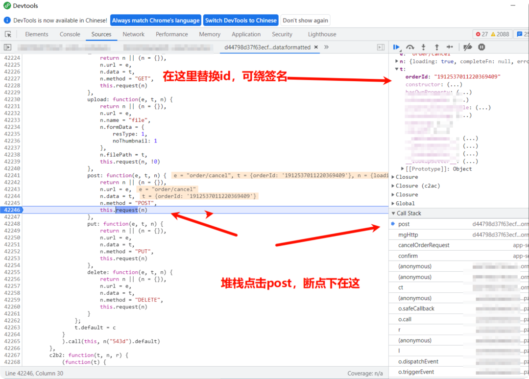
Task: Select the o.triggerEvent stack frame
Action: tap(459, 372)
